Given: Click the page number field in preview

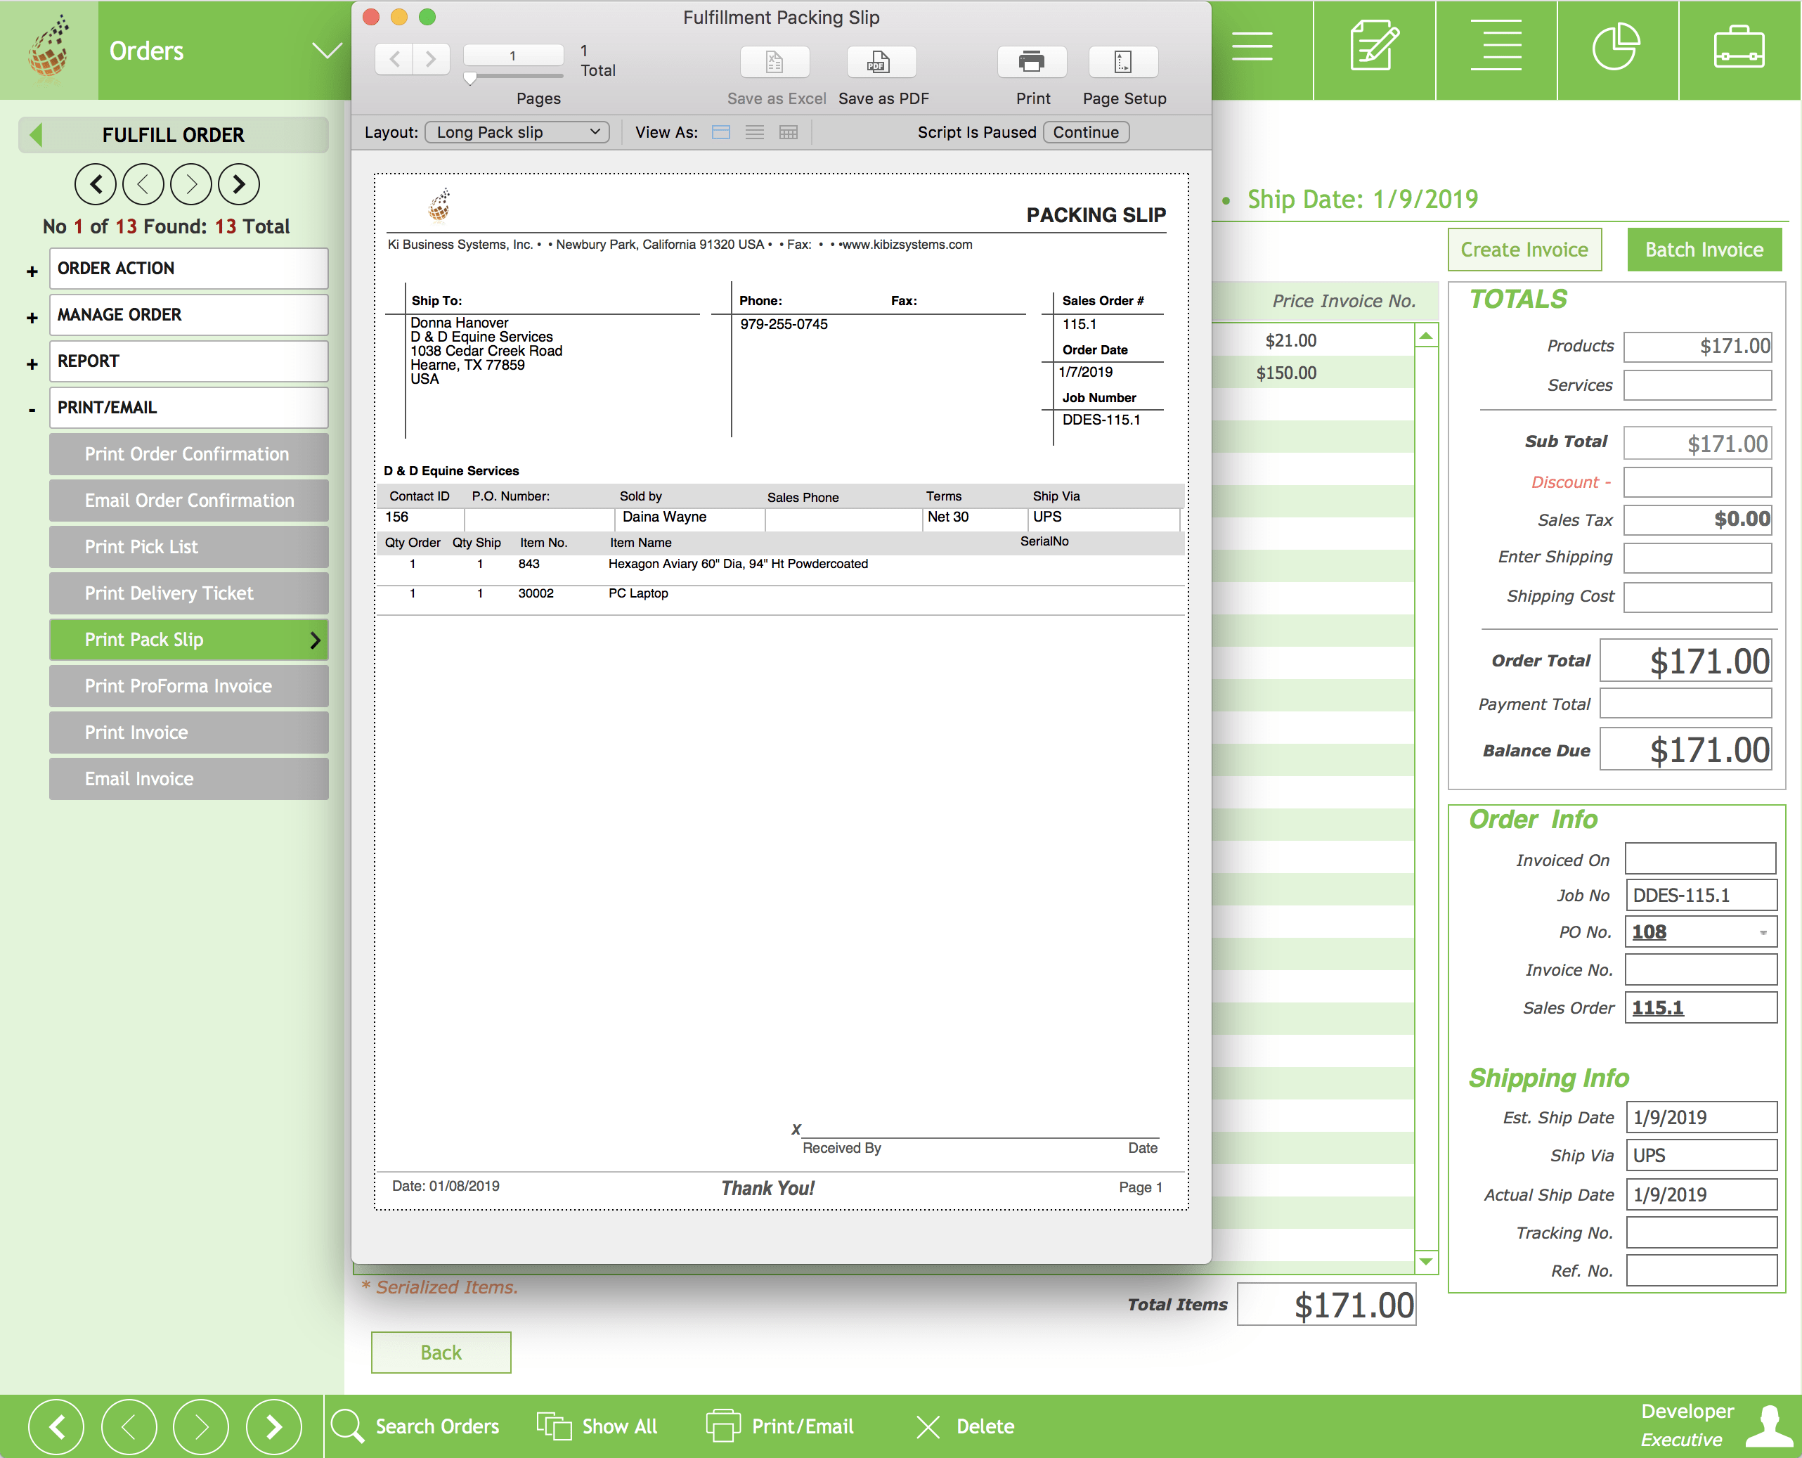Looking at the screenshot, I should [x=513, y=56].
